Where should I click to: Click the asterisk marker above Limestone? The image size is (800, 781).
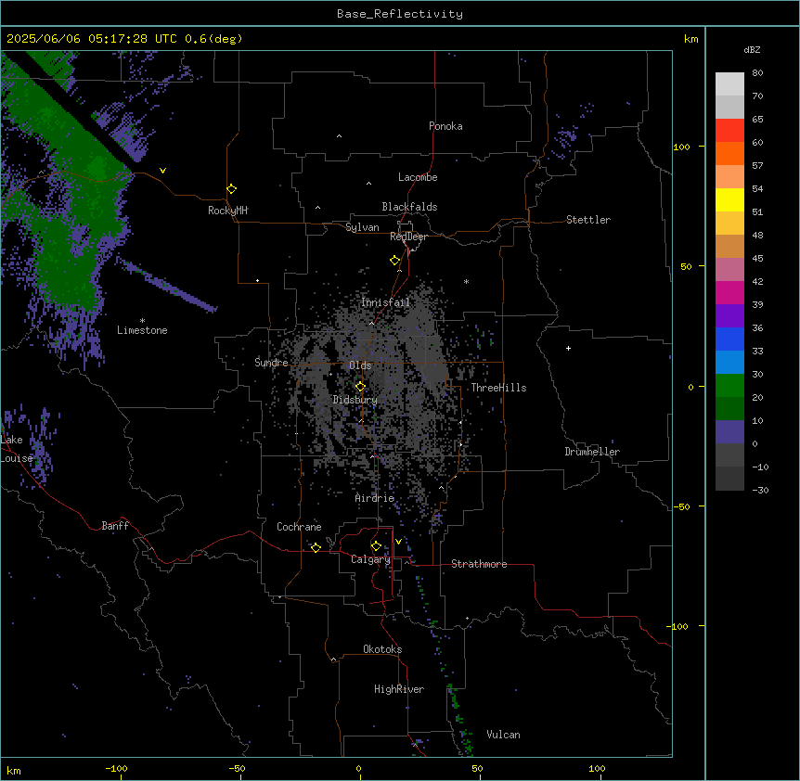[x=142, y=320]
